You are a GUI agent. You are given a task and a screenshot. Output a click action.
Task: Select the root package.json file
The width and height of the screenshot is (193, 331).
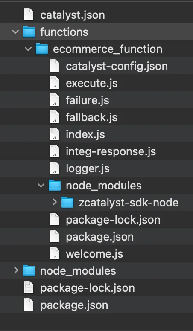click(x=96, y=305)
